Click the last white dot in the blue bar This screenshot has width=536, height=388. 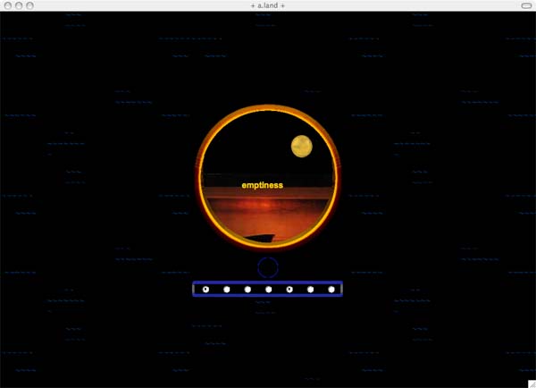(331, 290)
